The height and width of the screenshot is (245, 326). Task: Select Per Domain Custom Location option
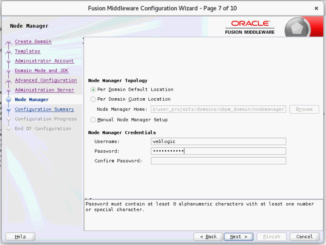coord(93,99)
